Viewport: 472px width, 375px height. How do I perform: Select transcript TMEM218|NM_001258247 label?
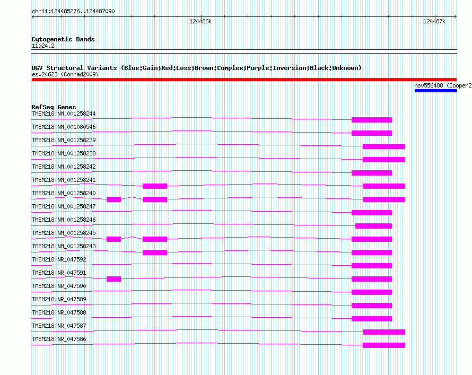(64, 206)
